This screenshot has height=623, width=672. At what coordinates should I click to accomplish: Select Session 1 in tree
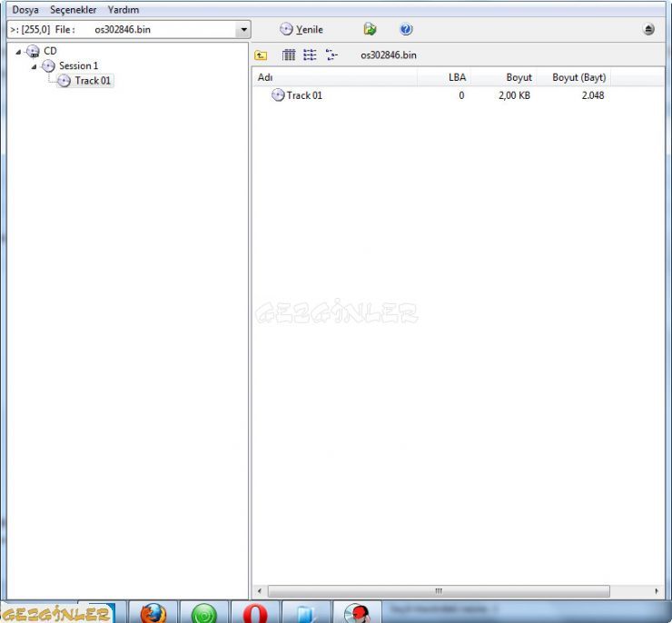pyautogui.click(x=78, y=65)
